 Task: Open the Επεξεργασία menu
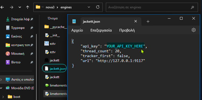pos(101,30)
